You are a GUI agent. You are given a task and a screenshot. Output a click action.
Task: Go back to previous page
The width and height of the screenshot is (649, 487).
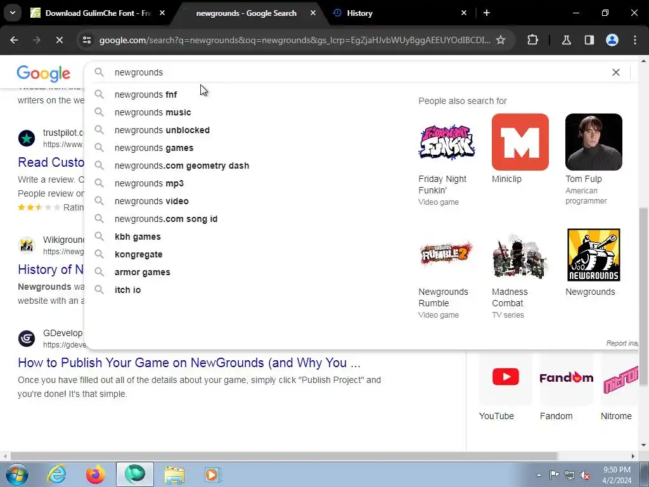14,40
